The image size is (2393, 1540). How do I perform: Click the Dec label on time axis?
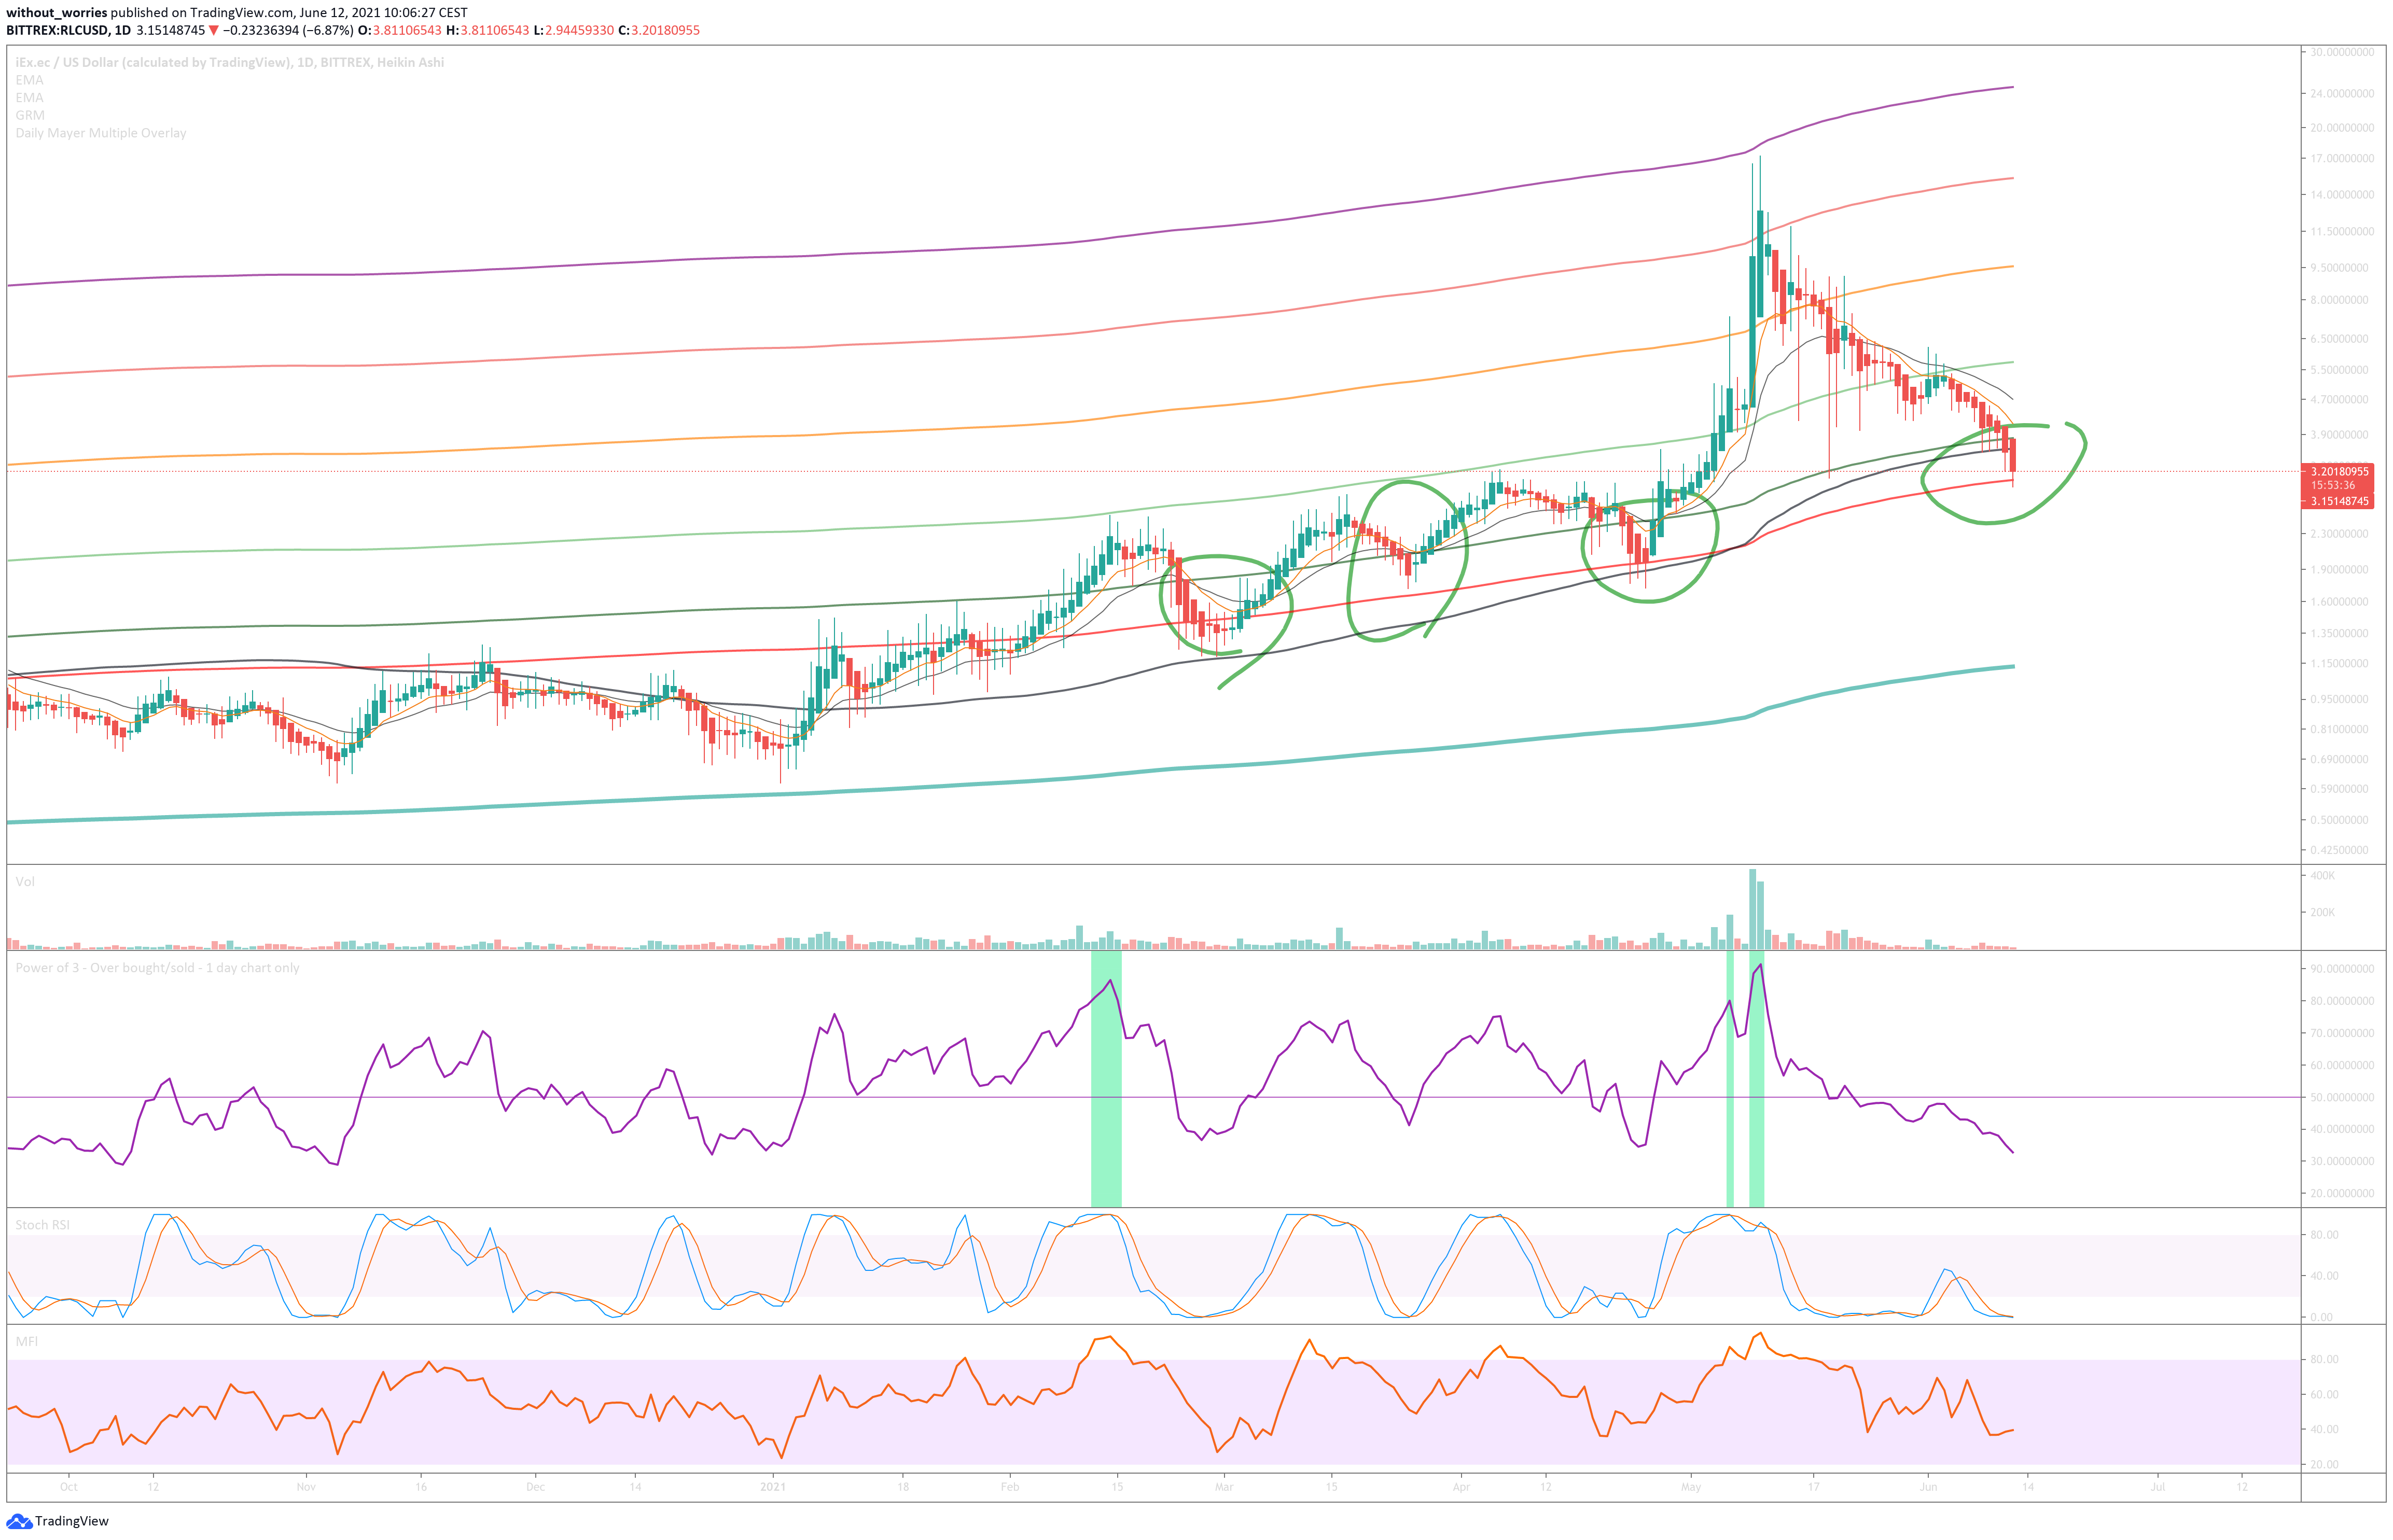click(x=536, y=1487)
